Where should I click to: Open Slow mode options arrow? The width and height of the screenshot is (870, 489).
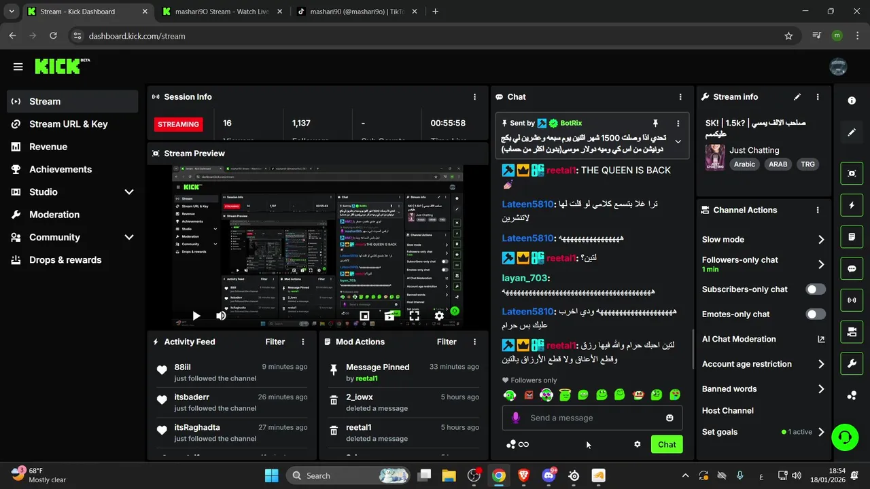point(821,240)
